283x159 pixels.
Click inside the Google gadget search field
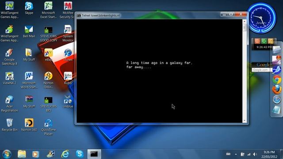(x=262, y=70)
